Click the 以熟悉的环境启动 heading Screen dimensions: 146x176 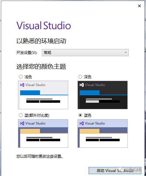click(41, 41)
